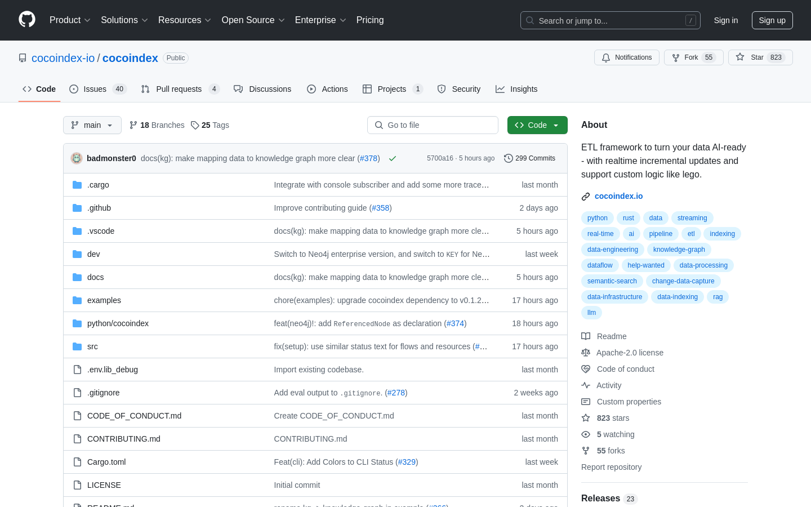Click the Cargo.toml file icon

(77, 462)
